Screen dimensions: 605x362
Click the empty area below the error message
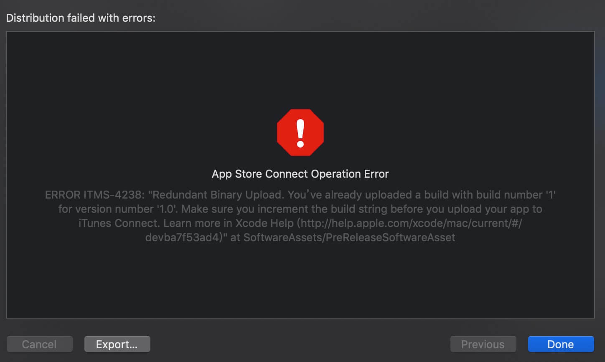[x=300, y=280]
